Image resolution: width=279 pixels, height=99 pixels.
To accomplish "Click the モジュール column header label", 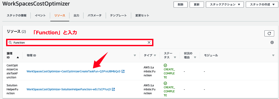I will (211, 55).
